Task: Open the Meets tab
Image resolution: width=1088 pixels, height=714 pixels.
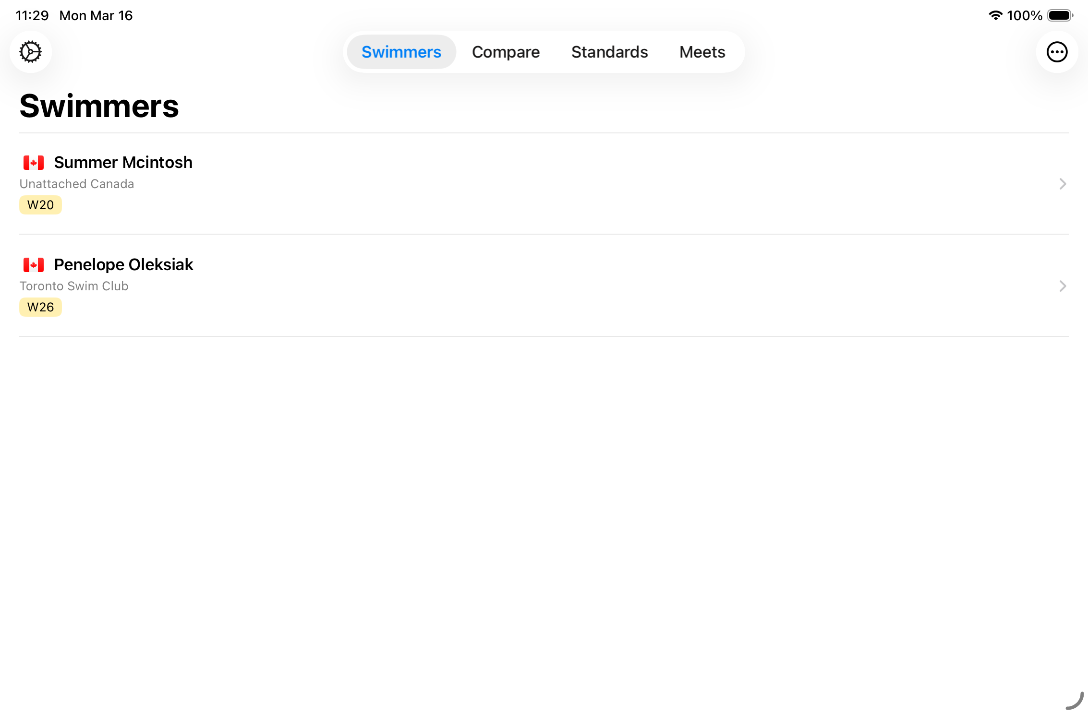Action: (702, 52)
